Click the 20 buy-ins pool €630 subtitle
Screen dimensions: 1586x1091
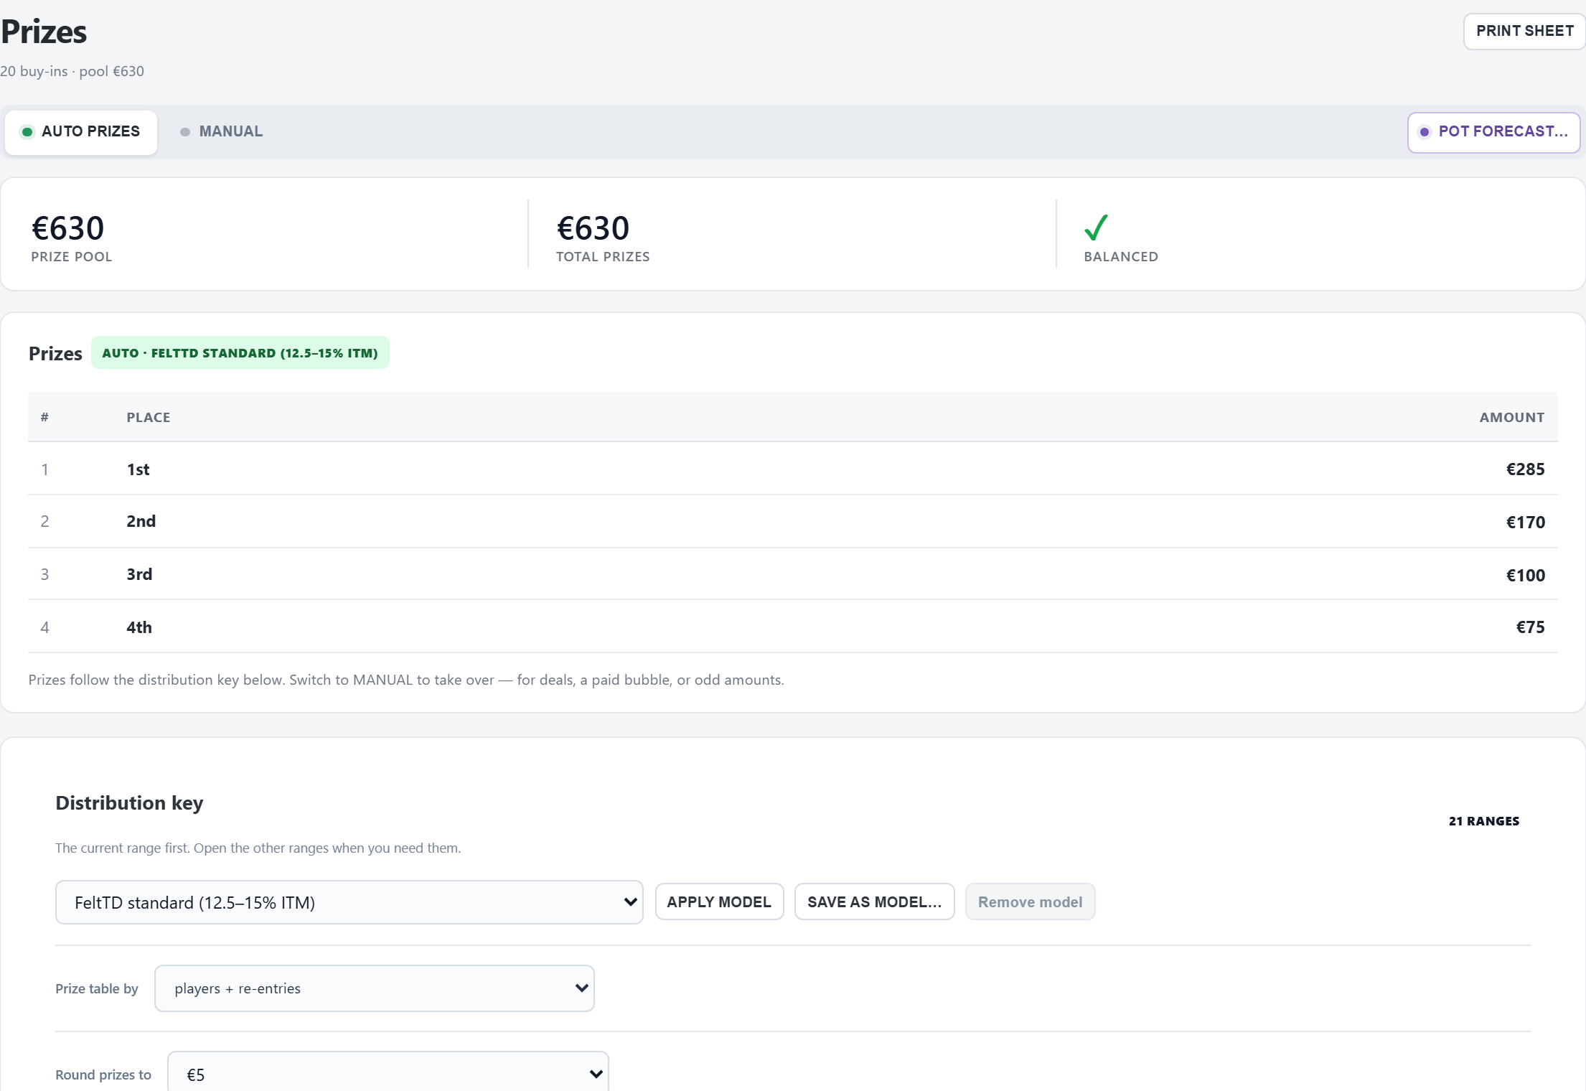[72, 71]
